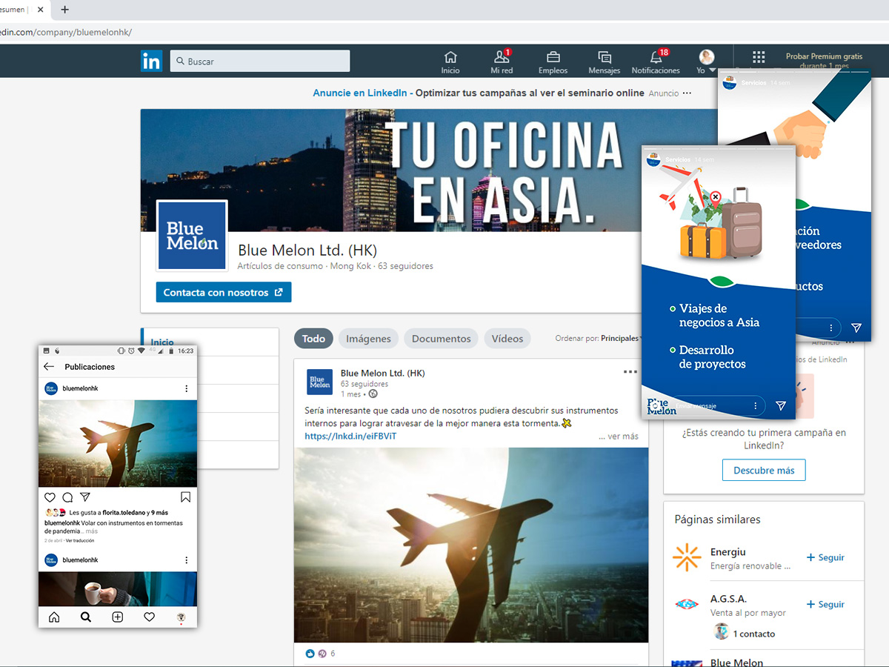Viewport: 889px width, 667px height.
Task: View reactions on the LinkedIn post
Action: click(321, 654)
